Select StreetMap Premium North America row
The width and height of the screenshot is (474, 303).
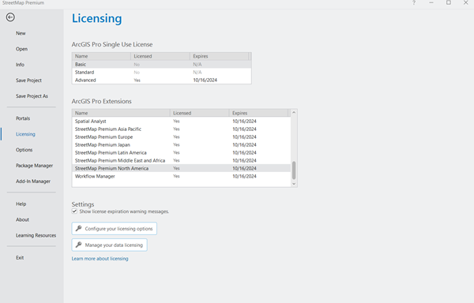point(182,168)
